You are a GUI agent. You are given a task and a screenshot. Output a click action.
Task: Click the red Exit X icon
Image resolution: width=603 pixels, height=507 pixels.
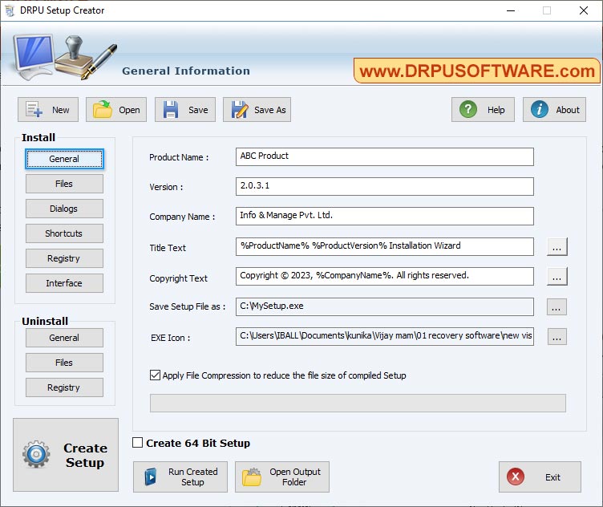(516, 477)
